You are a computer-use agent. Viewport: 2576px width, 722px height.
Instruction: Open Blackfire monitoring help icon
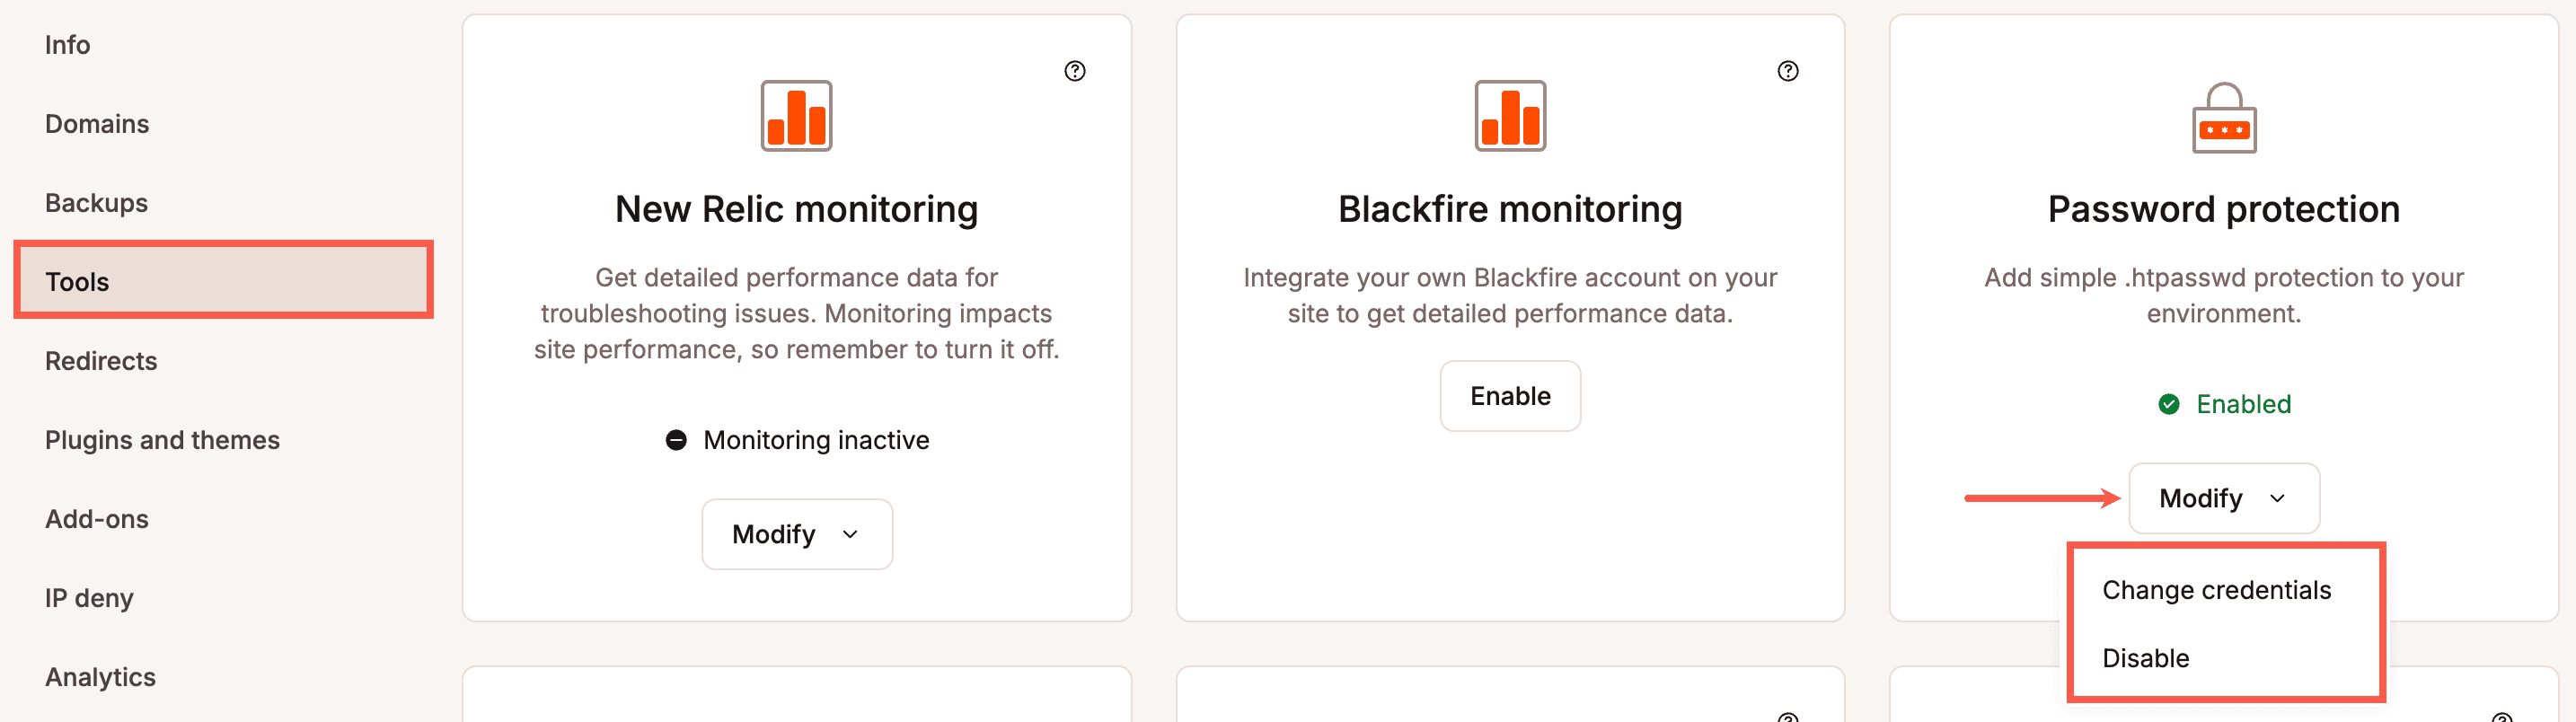[x=1787, y=71]
